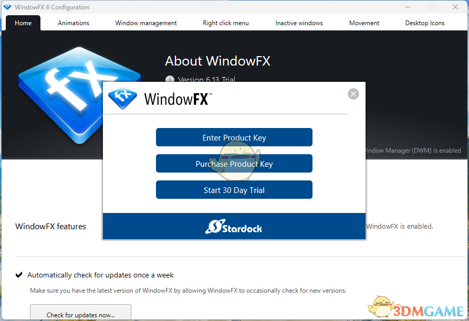Viewport: 469px width, 321px height.
Task: Click Purchase Product Key
Action: tap(234, 164)
